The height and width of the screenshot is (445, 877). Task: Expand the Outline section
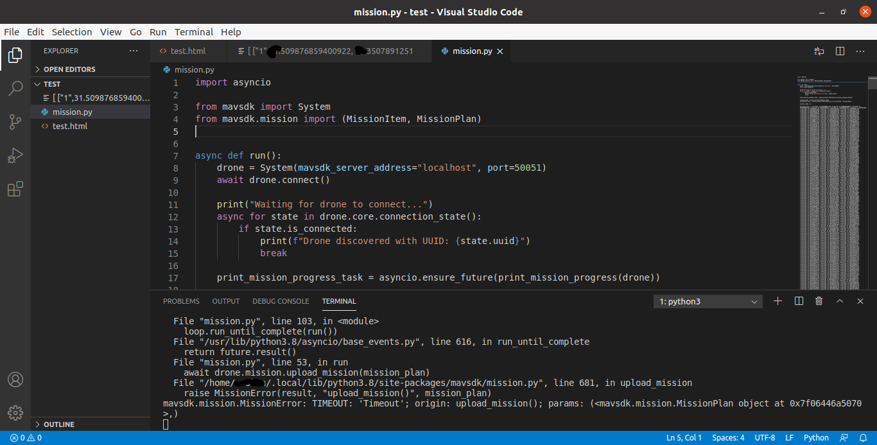(91, 424)
